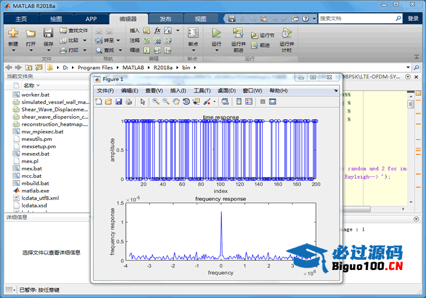Image resolution: width=426 pixels, height=298 pixels.
Task: Switch to the 视图 tab
Action: (x=201, y=19)
